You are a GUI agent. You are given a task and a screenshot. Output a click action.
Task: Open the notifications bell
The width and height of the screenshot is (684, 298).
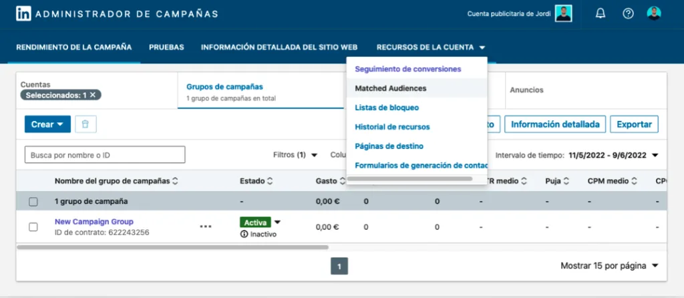600,13
